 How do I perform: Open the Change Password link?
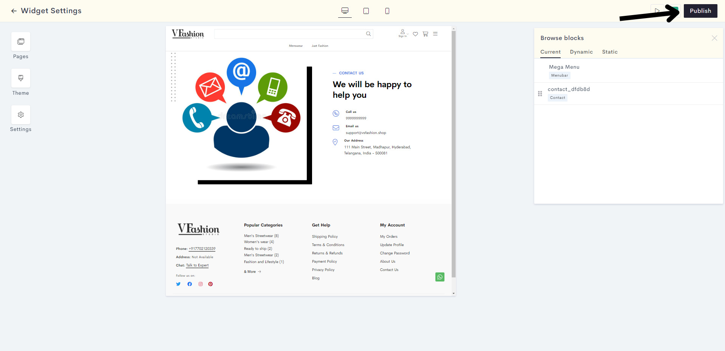click(x=395, y=253)
